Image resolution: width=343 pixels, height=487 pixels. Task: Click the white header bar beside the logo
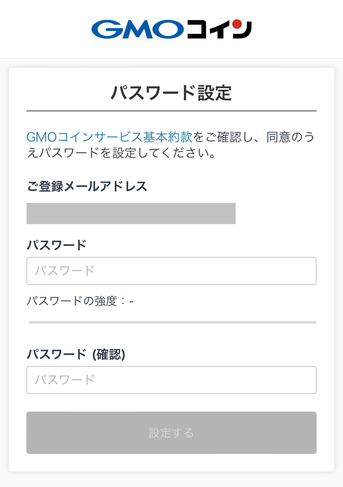[x=296, y=29]
